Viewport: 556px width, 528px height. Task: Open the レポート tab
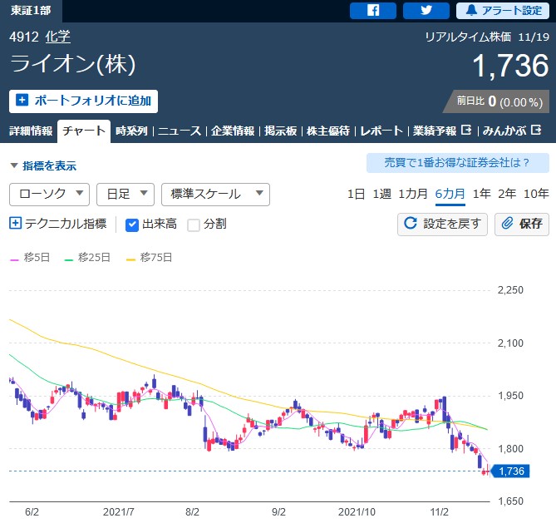click(381, 131)
